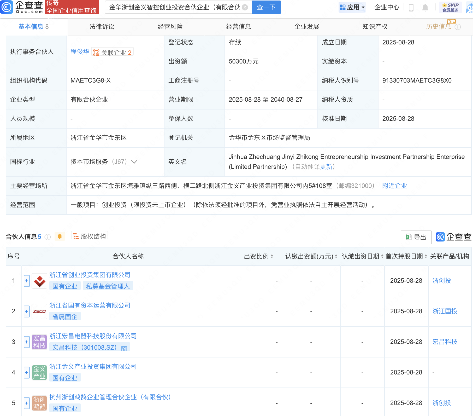This screenshot has height=416, width=473.
Task: Expand row 2 浙江省国有资本运营 details
Action: pos(27,311)
